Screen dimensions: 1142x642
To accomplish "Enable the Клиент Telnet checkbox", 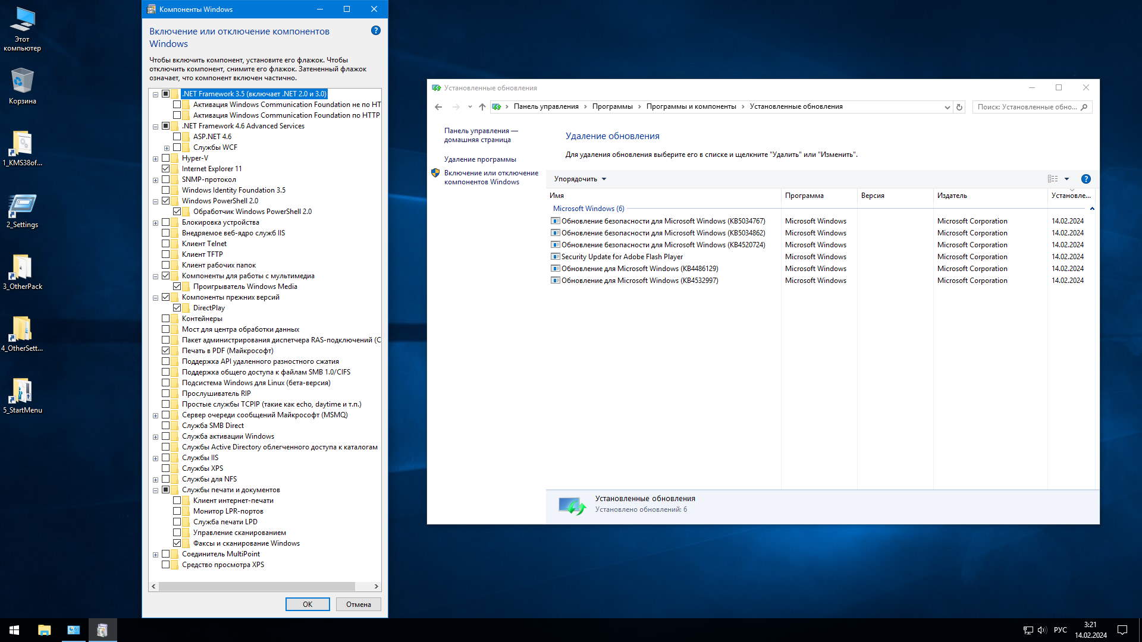I will point(166,244).
